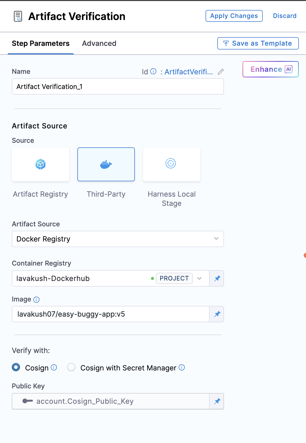The width and height of the screenshot is (306, 443).
Task: Click the pencil icon to edit Id
Action: pyautogui.click(x=221, y=72)
